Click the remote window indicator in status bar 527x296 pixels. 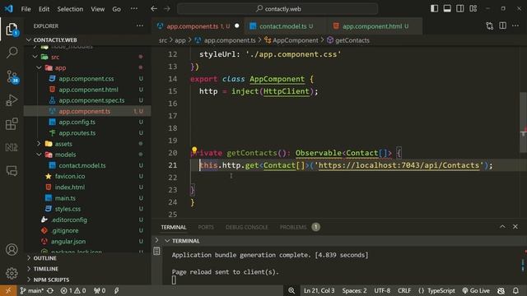point(8,290)
